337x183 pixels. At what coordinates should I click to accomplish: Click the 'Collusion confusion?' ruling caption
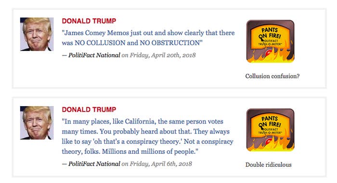(272, 76)
